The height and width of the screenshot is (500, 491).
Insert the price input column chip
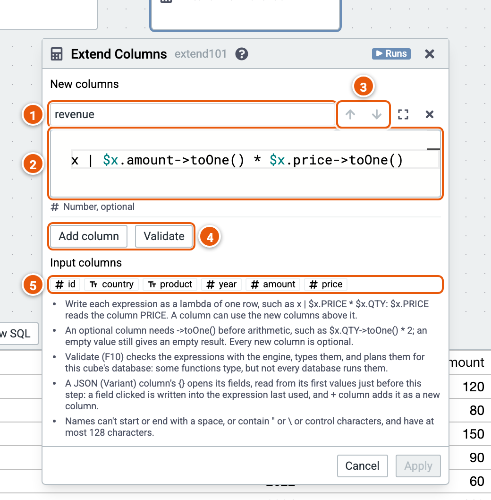326,284
